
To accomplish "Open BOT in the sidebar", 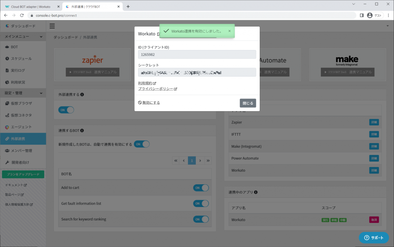I will 23,47.
